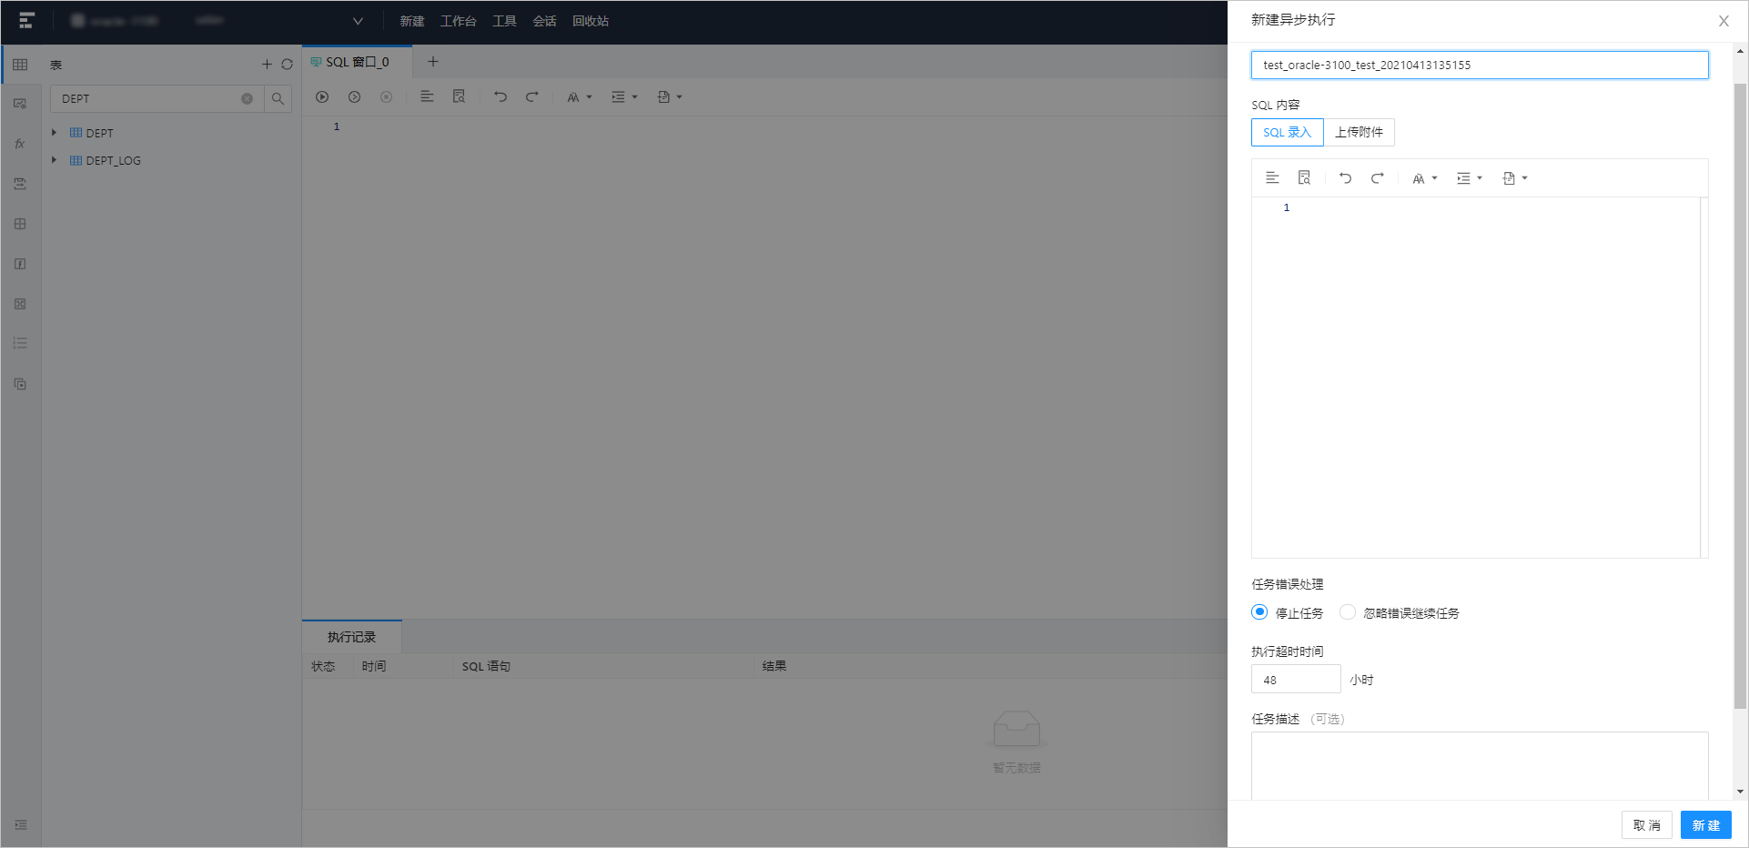Select the SQL 录入 tab

1287,133
